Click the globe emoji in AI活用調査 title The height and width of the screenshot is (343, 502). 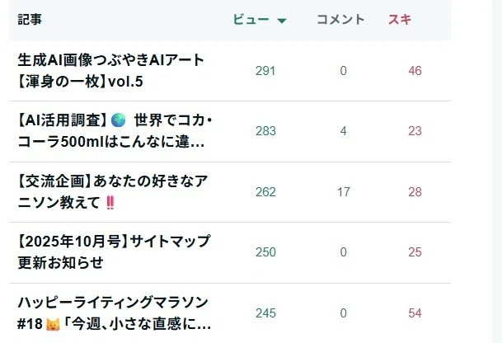coord(118,120)
